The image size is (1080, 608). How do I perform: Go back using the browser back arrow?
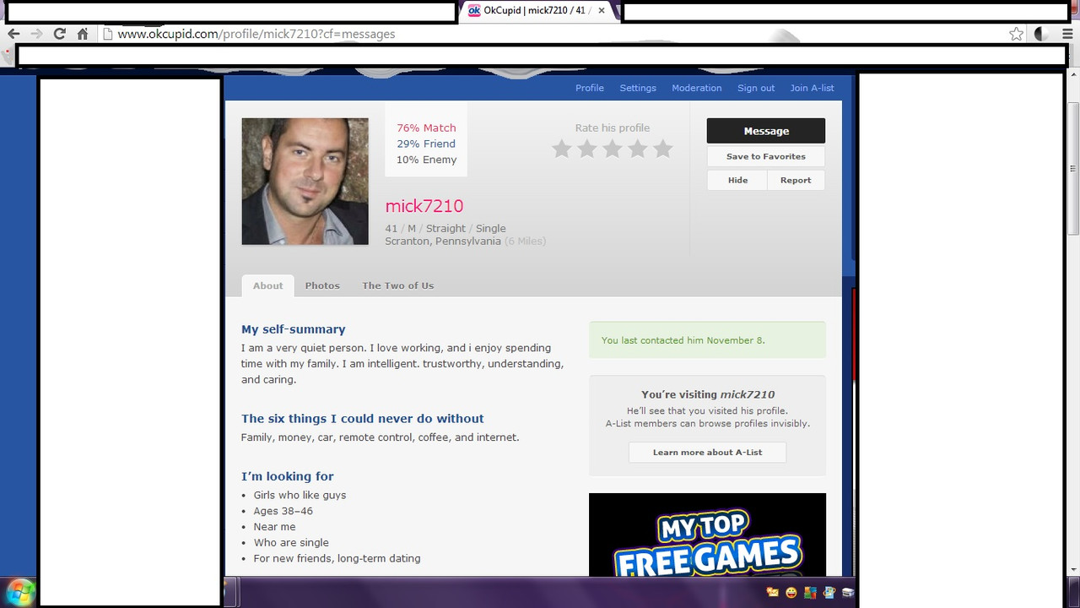point(13,34)
